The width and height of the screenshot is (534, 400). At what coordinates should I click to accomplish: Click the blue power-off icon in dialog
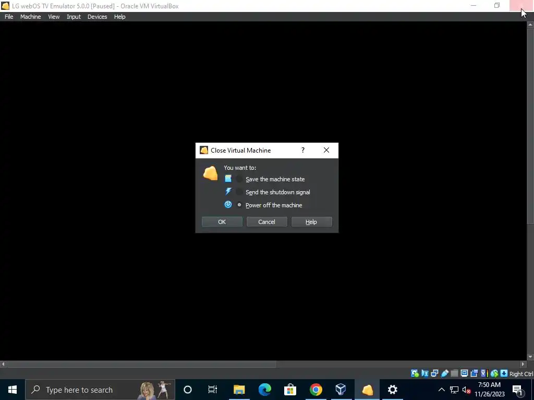tap(228, 204)
